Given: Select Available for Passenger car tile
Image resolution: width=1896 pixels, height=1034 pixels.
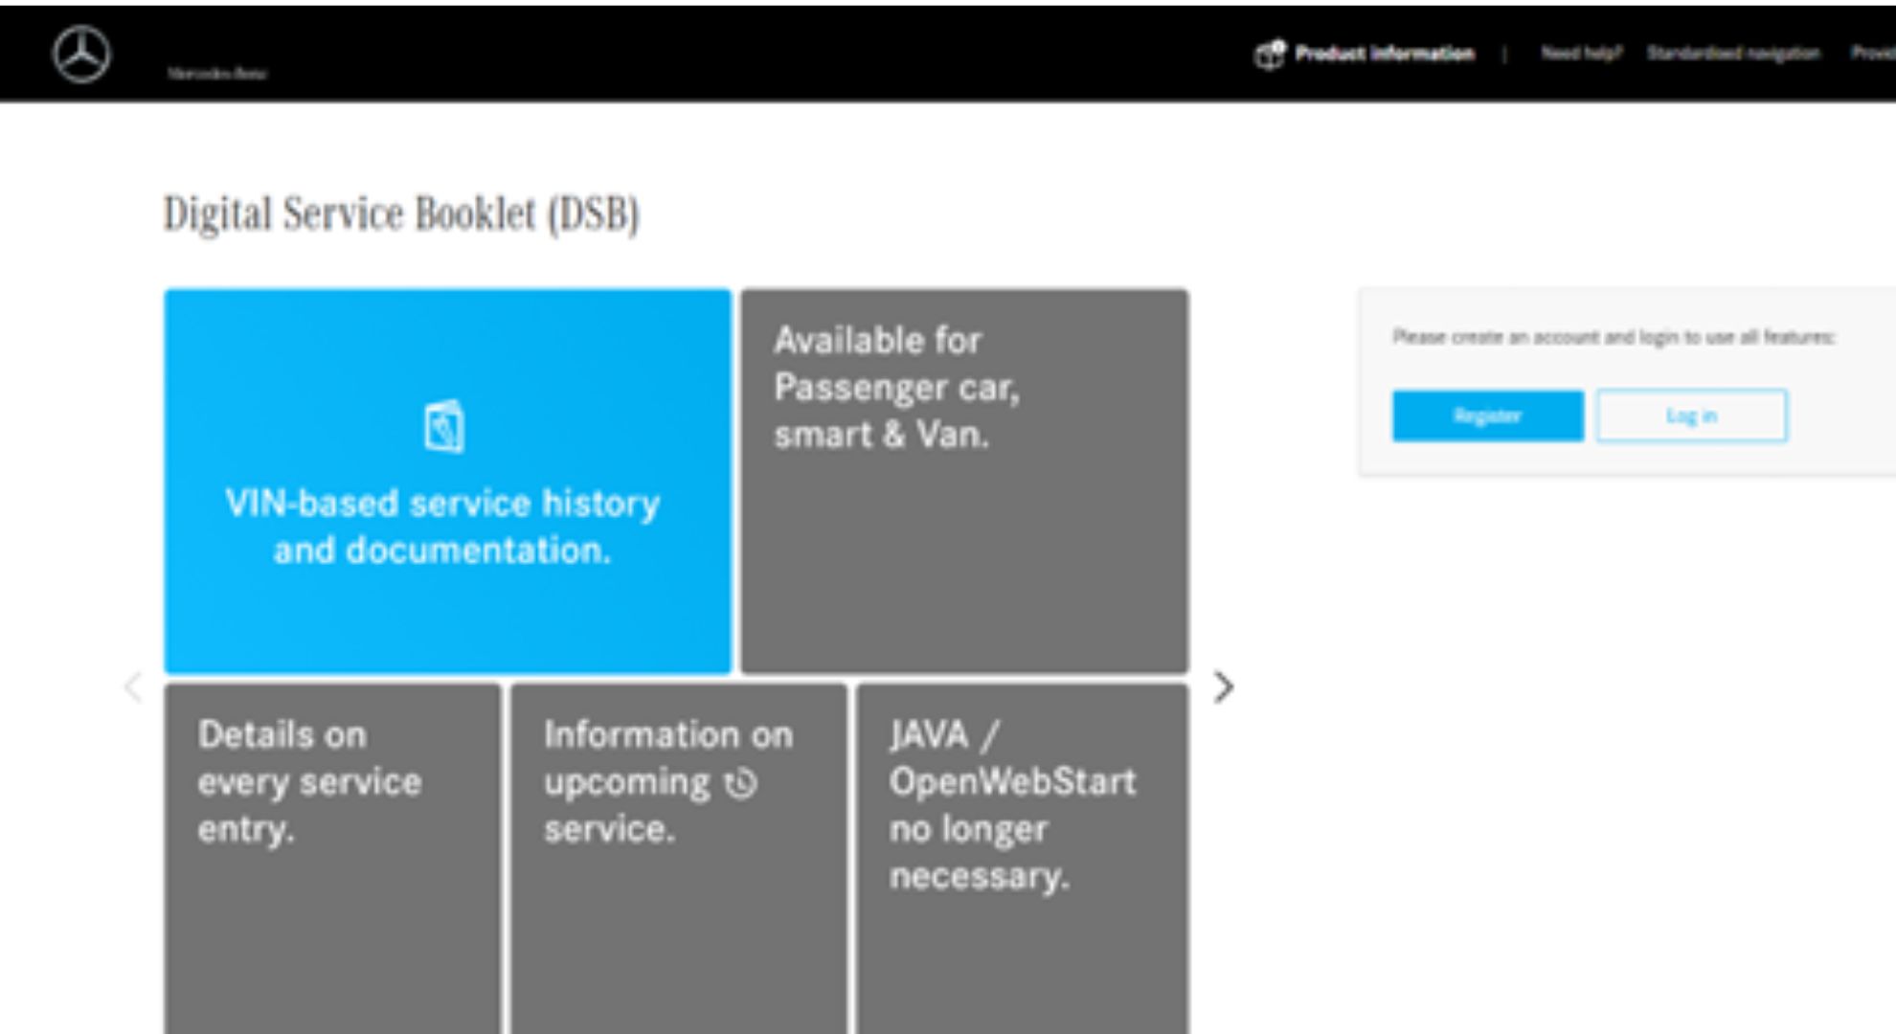Looking at the screenshot, I should click(964, 482).
